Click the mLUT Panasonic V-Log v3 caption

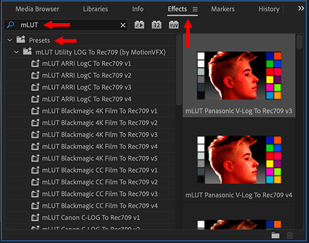pos(238,111)
